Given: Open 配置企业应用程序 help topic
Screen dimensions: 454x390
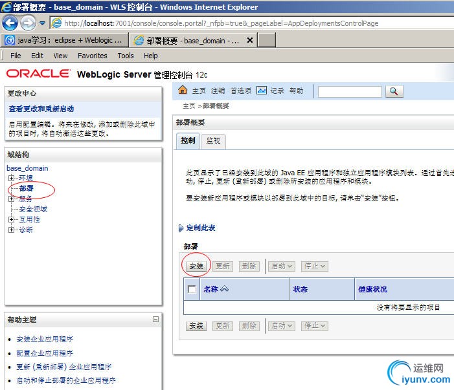Looking at the screenshot, I should point(45,353).
